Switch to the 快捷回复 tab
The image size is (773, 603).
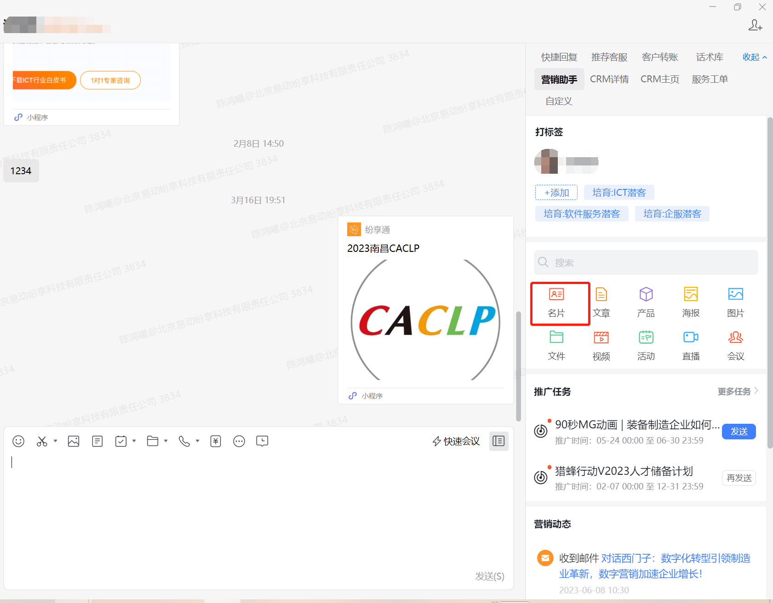pos(559,57)
